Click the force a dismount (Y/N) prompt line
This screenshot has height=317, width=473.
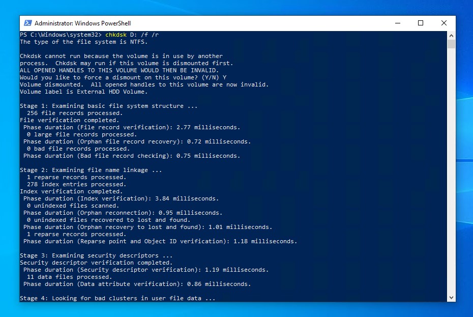(x=123, y=77)
